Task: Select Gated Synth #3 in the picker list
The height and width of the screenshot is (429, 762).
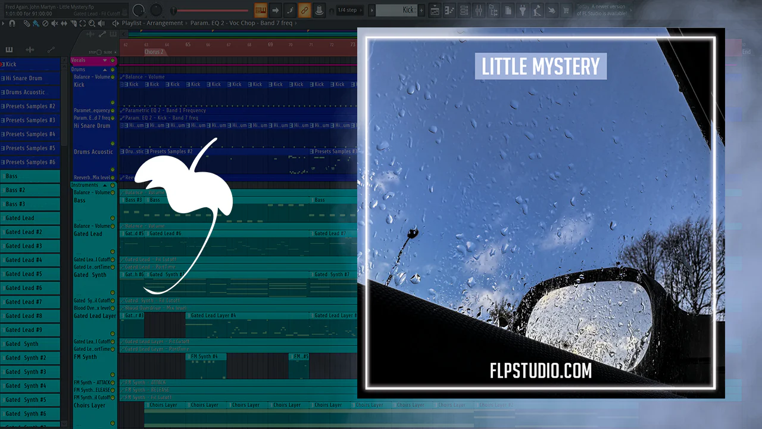Action: pyautogui.click(x=30, y=372)
